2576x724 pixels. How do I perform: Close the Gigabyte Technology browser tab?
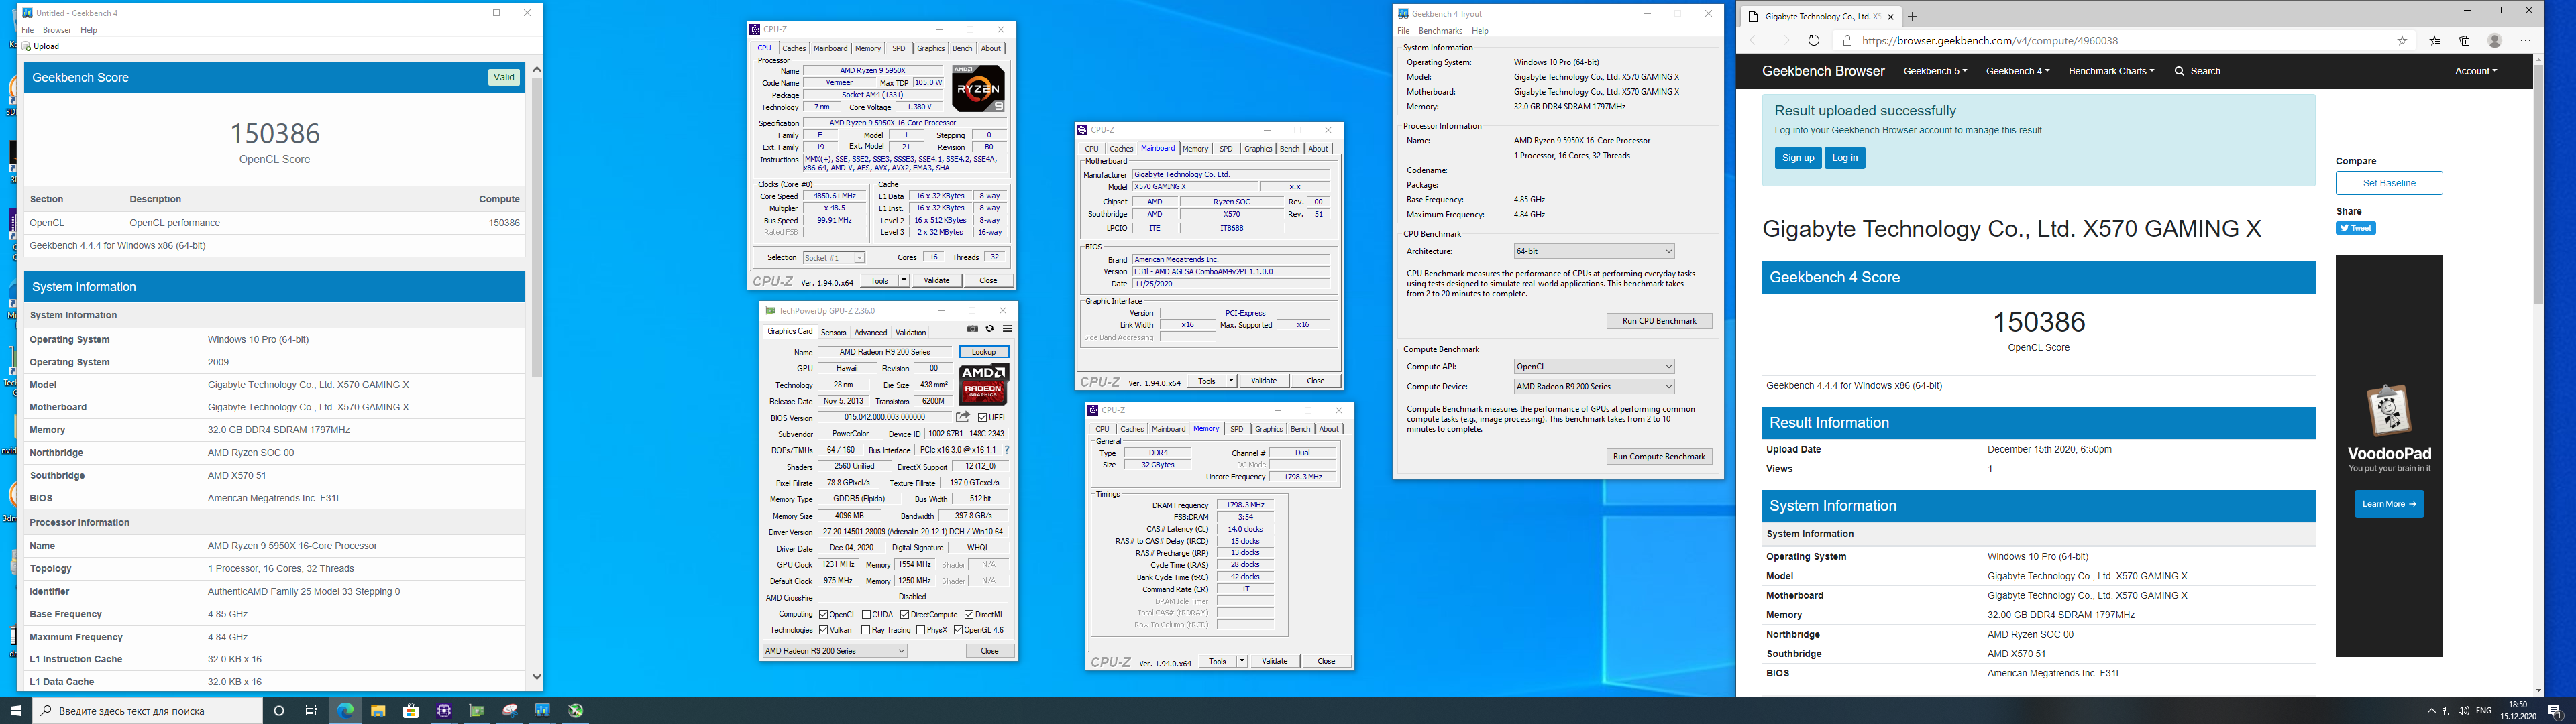(x=1891, y=17)
